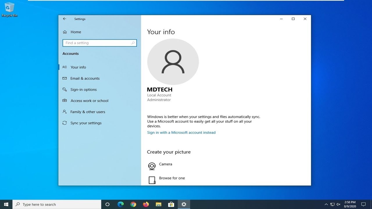Open the clock showing 2:58 PM
The image size is (372, 209).
click(x=350, y=204)
